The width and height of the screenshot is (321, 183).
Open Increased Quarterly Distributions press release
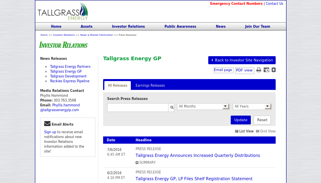pyautogui.click(x=198, y=156)
